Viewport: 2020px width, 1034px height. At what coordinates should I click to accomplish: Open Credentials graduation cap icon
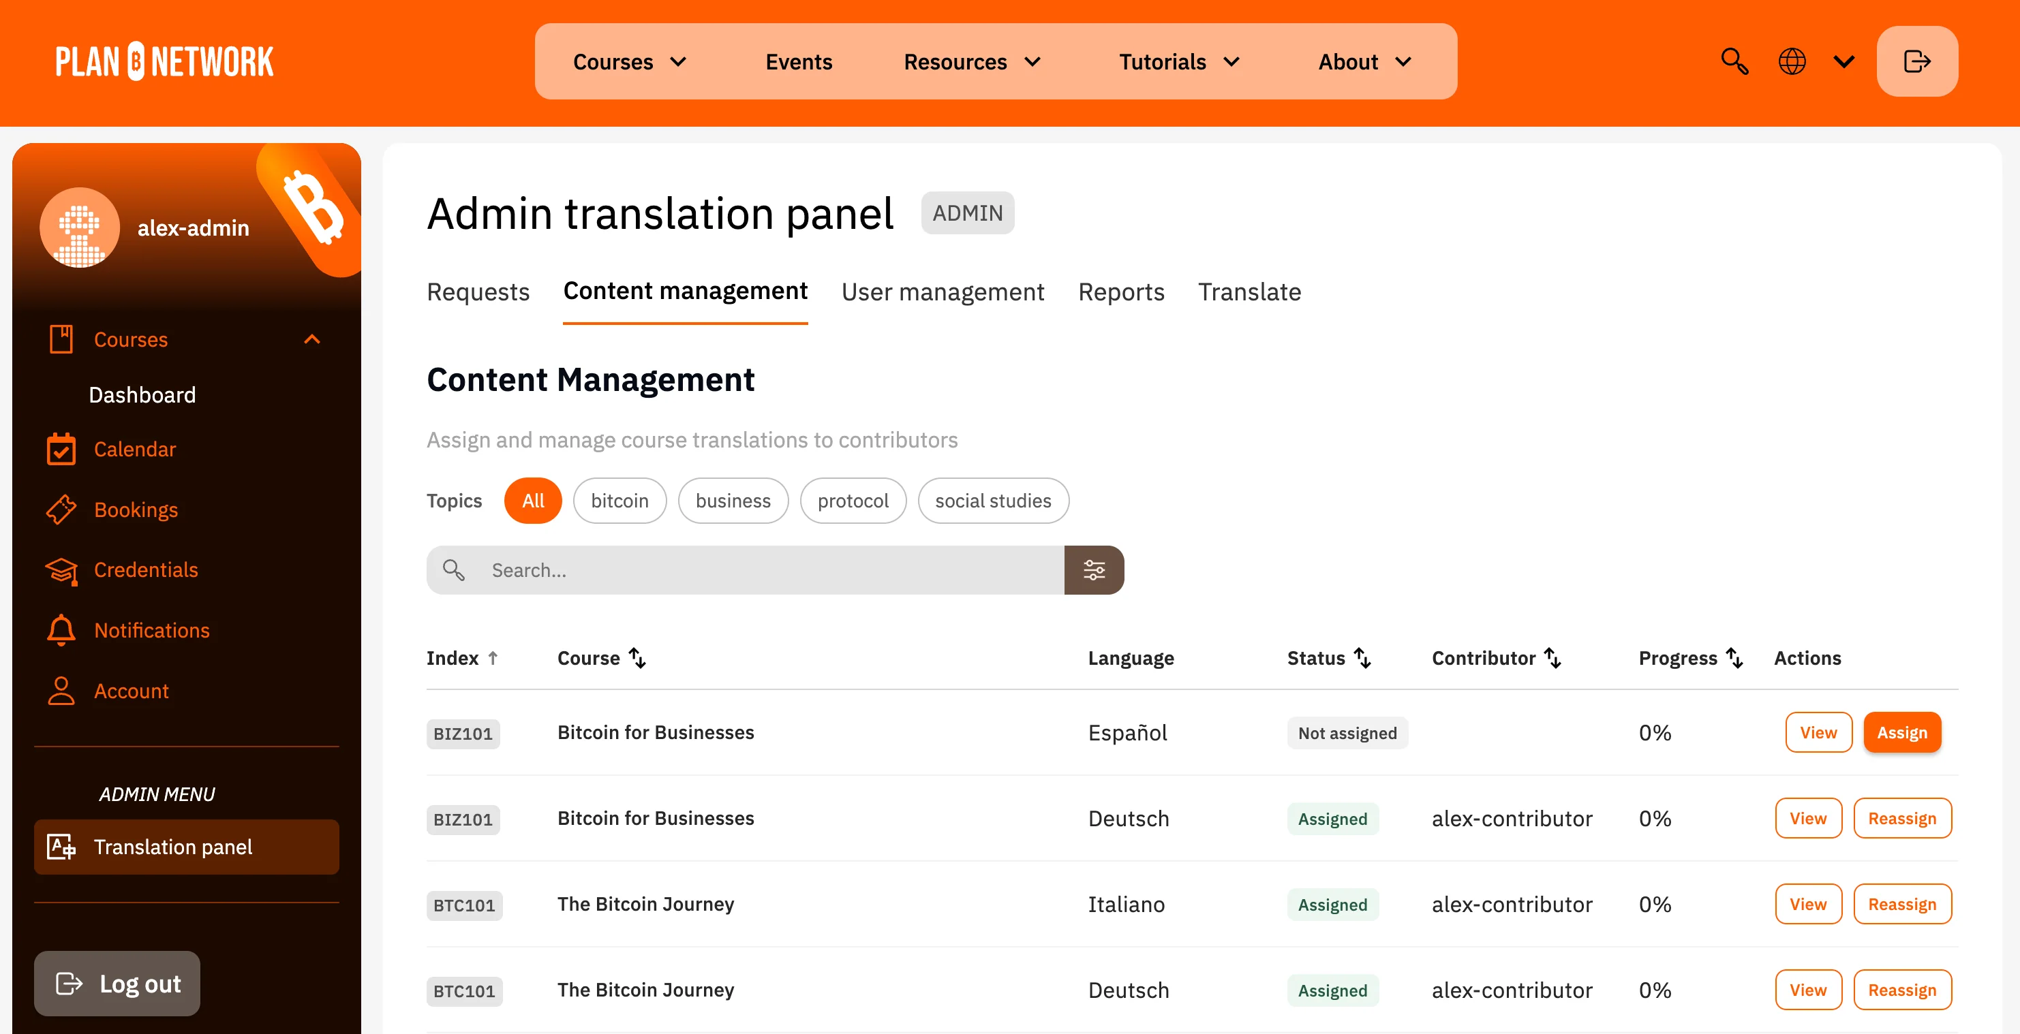click(61, 570)
